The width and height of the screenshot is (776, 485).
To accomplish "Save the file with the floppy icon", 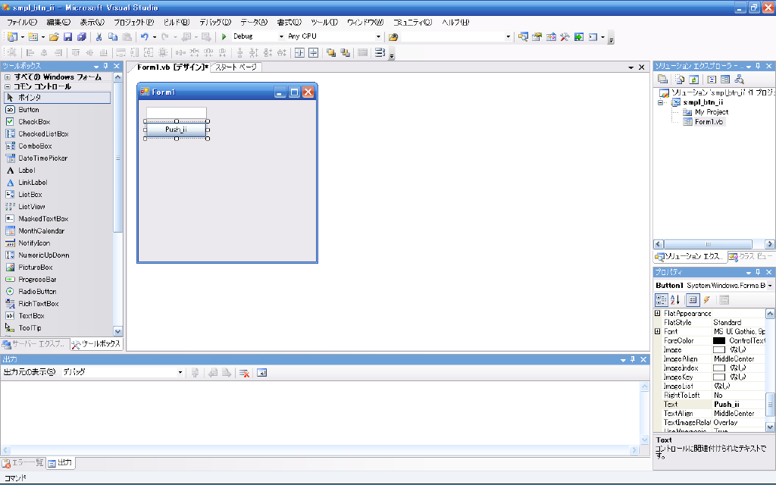I will [67, 36].
